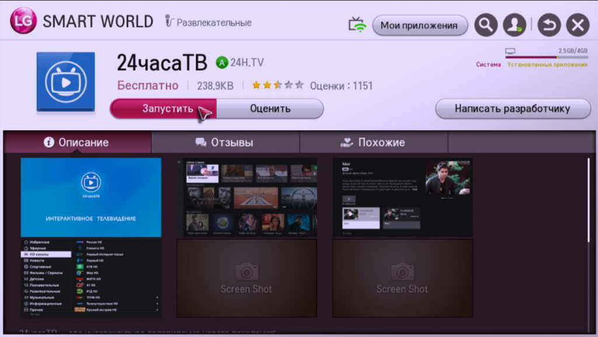Viewport: 598px width, 337px height.
Task: Click the star rating icons
Action: [277, 85]
